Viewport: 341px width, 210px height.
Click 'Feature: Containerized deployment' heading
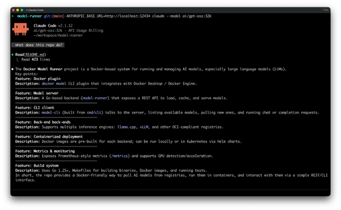49,137
